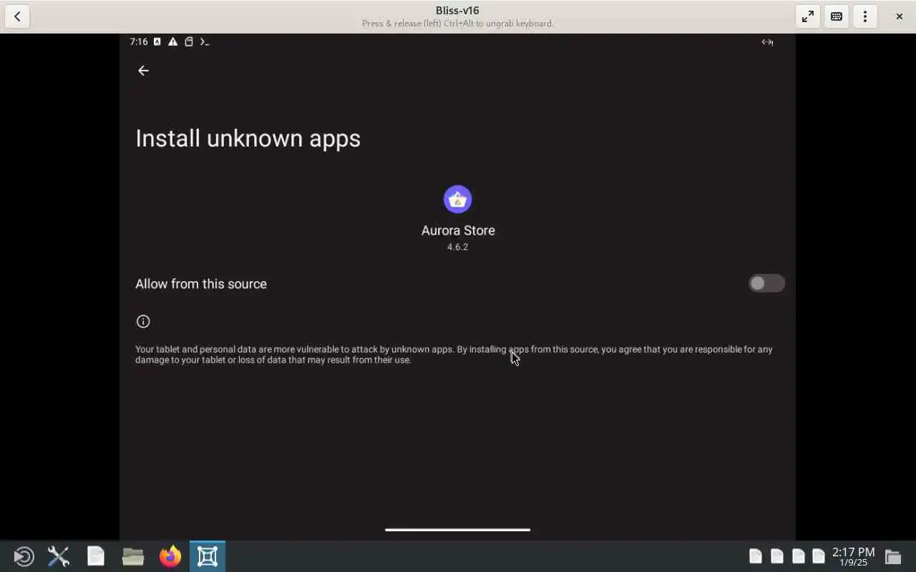This screenshot has width=916, height=572.
Task: Go back using the Android back arrow
Action: click(143, 70)
